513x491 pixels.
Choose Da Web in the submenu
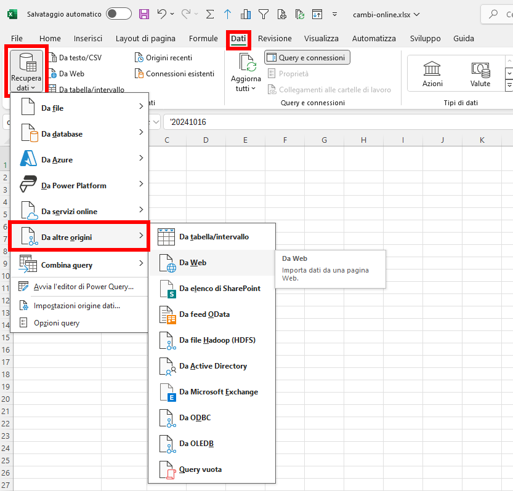212,263
